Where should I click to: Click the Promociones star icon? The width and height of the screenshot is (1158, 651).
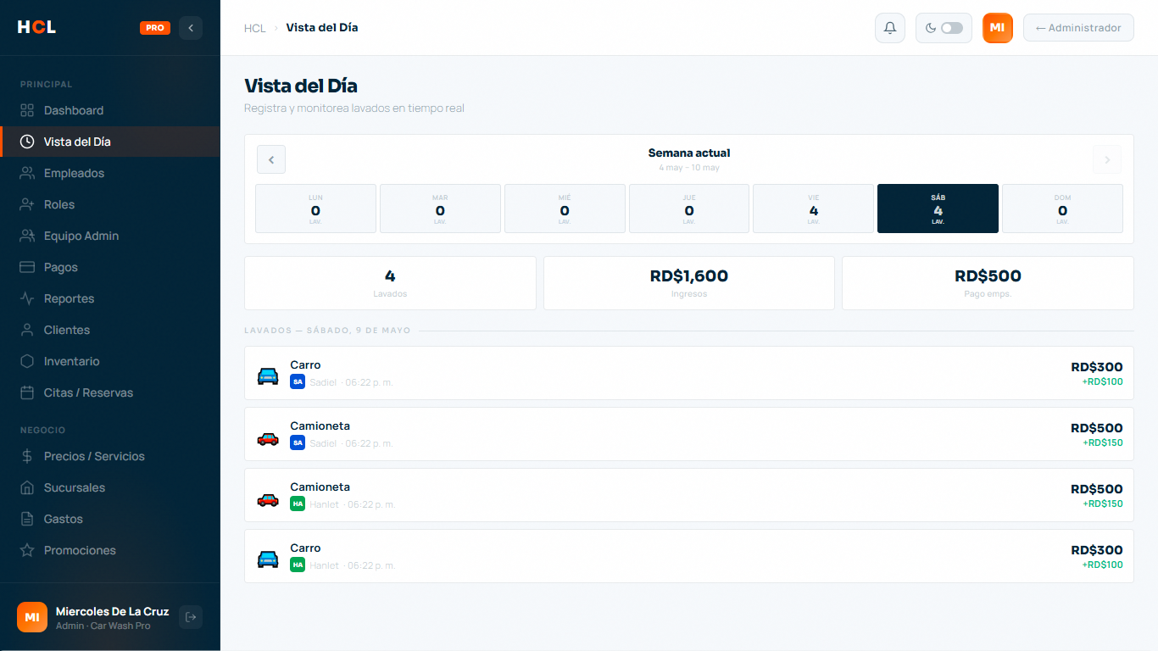click(x=27, y=550)
